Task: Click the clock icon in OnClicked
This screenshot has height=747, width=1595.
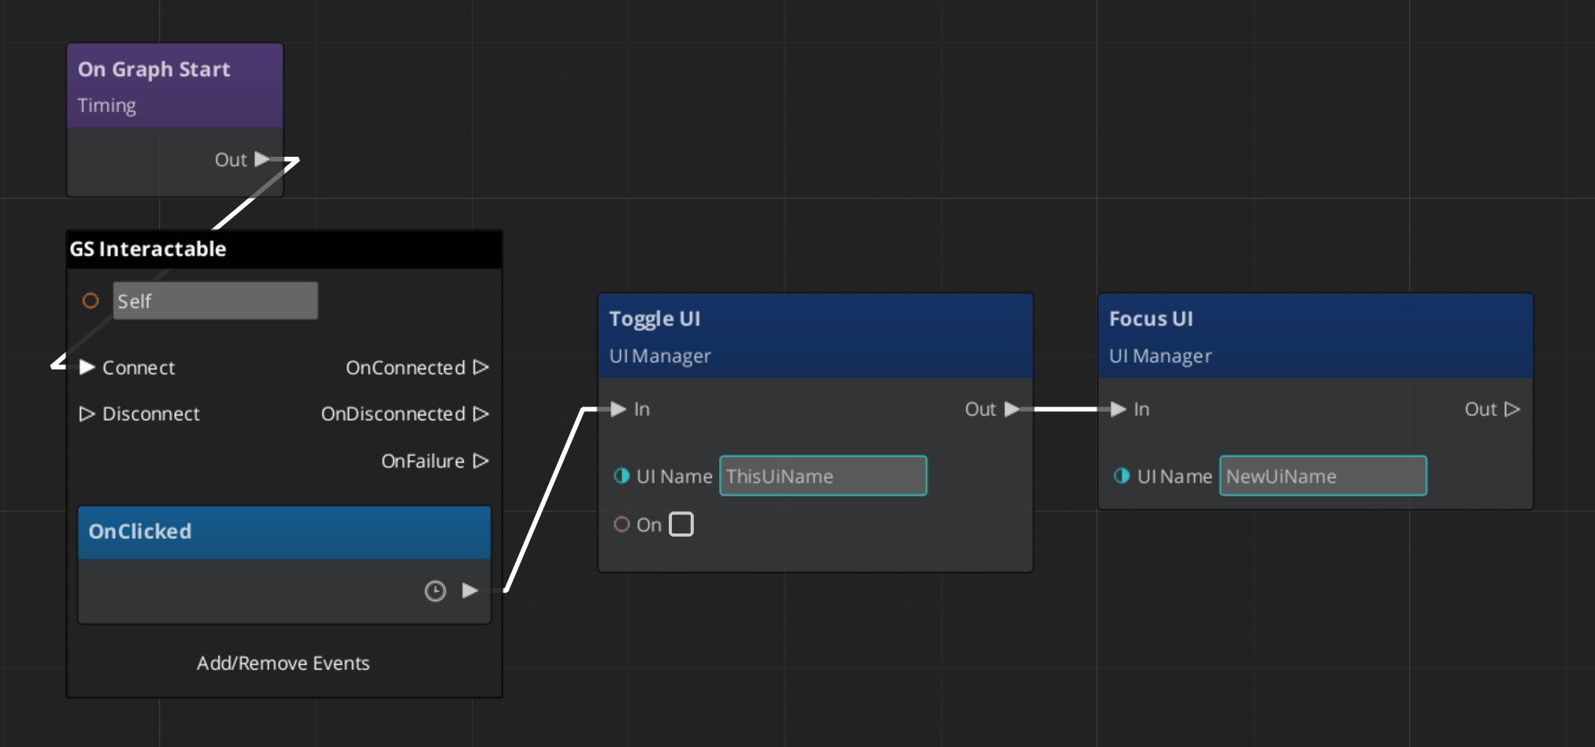Action: [x=435, y=591]
